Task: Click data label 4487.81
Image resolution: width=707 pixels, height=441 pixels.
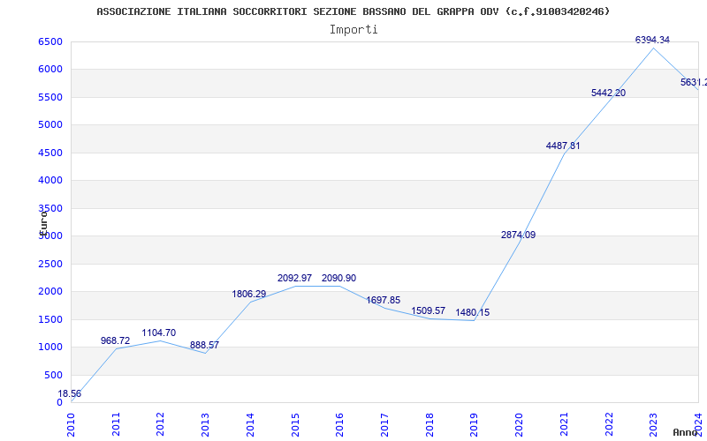Action: click(563, 146)
